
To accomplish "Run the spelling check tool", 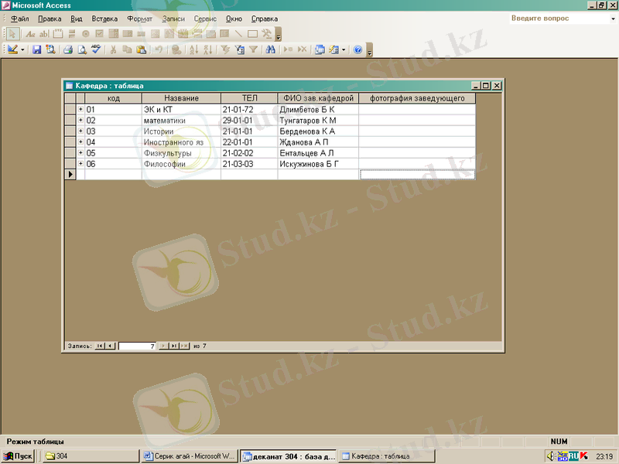I will [96, 49].
